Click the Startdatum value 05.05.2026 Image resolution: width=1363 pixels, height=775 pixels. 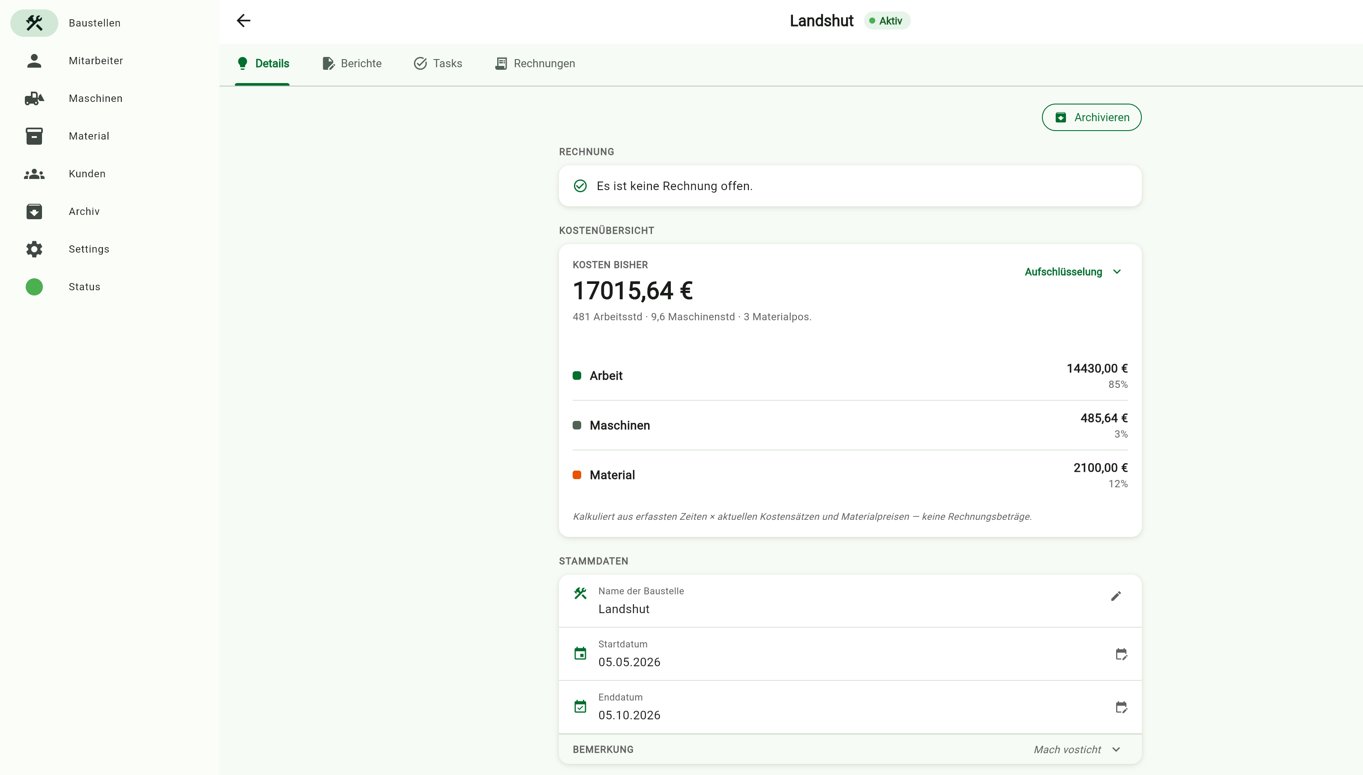(x=629, y=662)
